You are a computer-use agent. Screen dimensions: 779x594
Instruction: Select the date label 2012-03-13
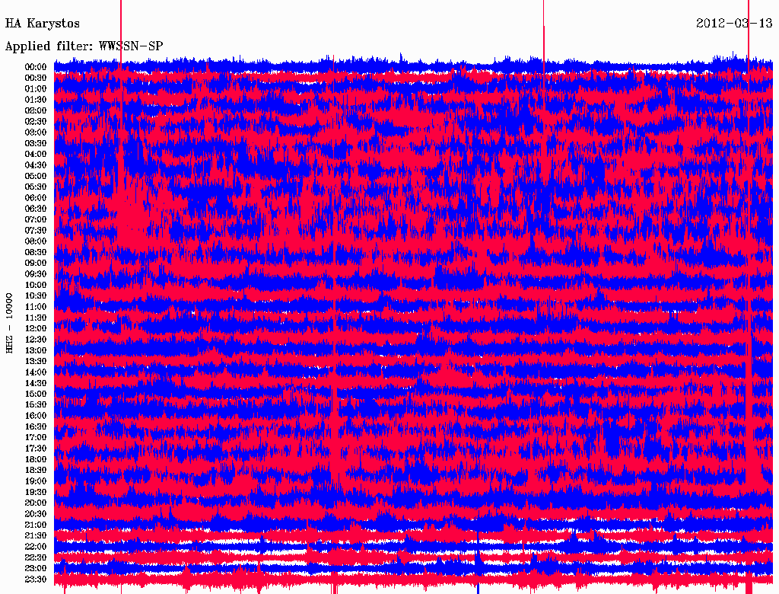734,23
